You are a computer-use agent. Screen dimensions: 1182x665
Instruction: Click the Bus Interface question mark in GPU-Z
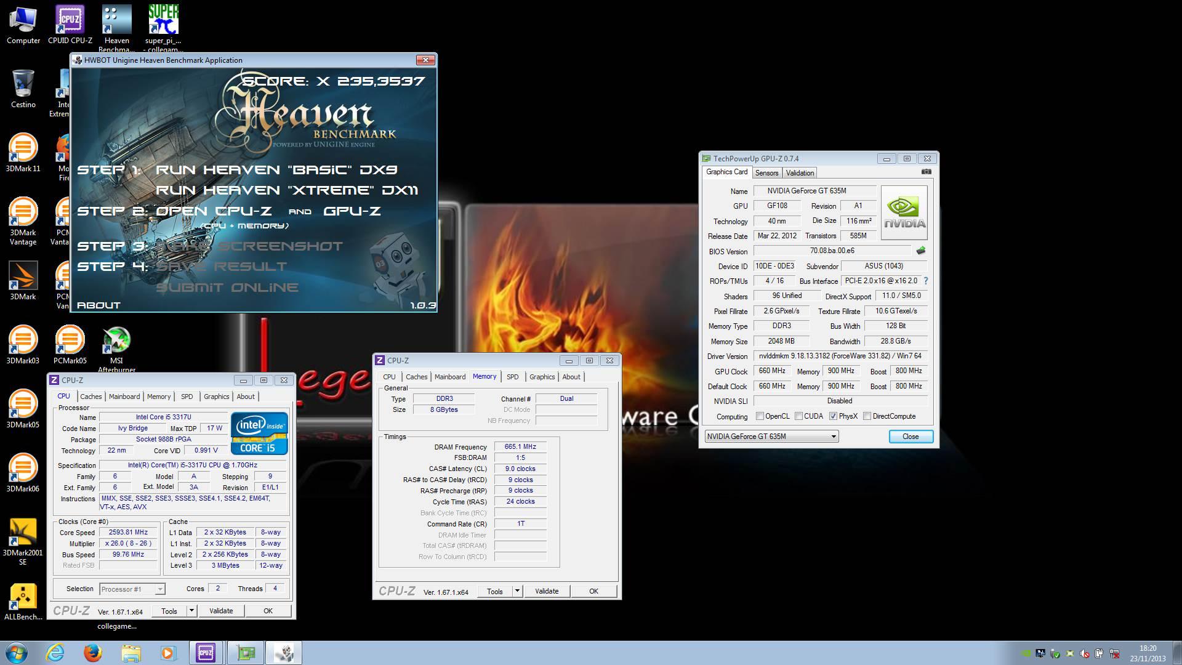(x=925, y=281)
